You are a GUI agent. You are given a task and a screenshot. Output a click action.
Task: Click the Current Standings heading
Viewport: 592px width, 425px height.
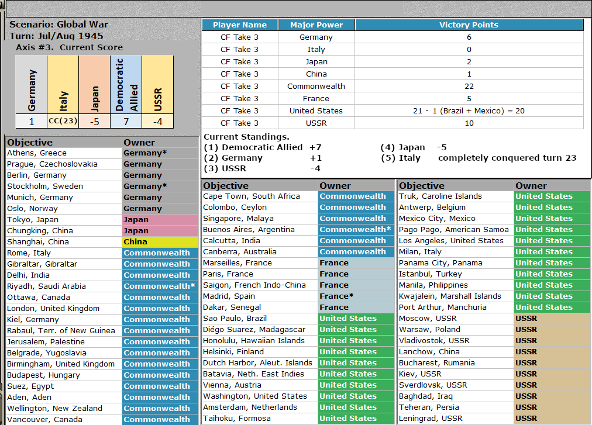tap(246, 137)
